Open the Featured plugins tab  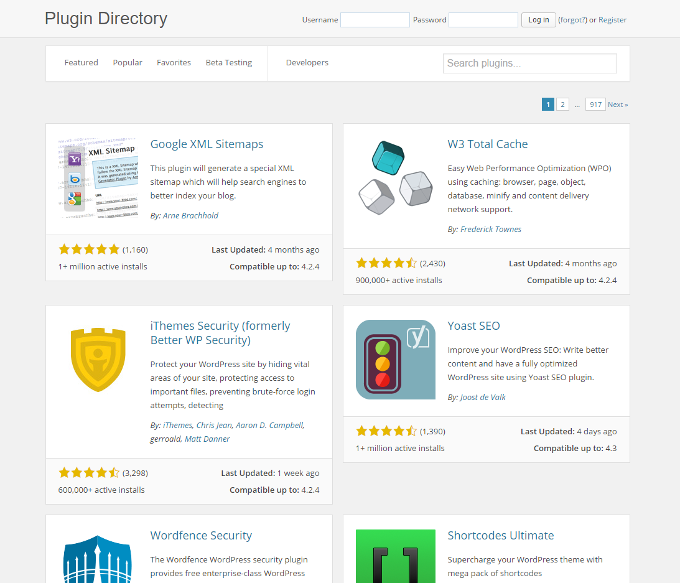click(x=81, y=62)
